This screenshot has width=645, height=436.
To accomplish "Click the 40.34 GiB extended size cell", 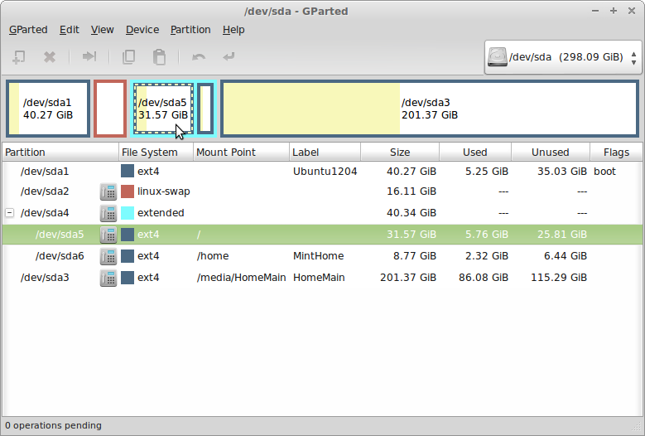I will [412, 213].
